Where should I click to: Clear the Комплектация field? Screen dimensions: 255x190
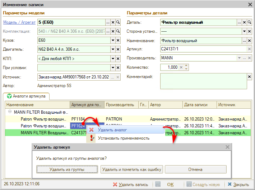[113, 31]
